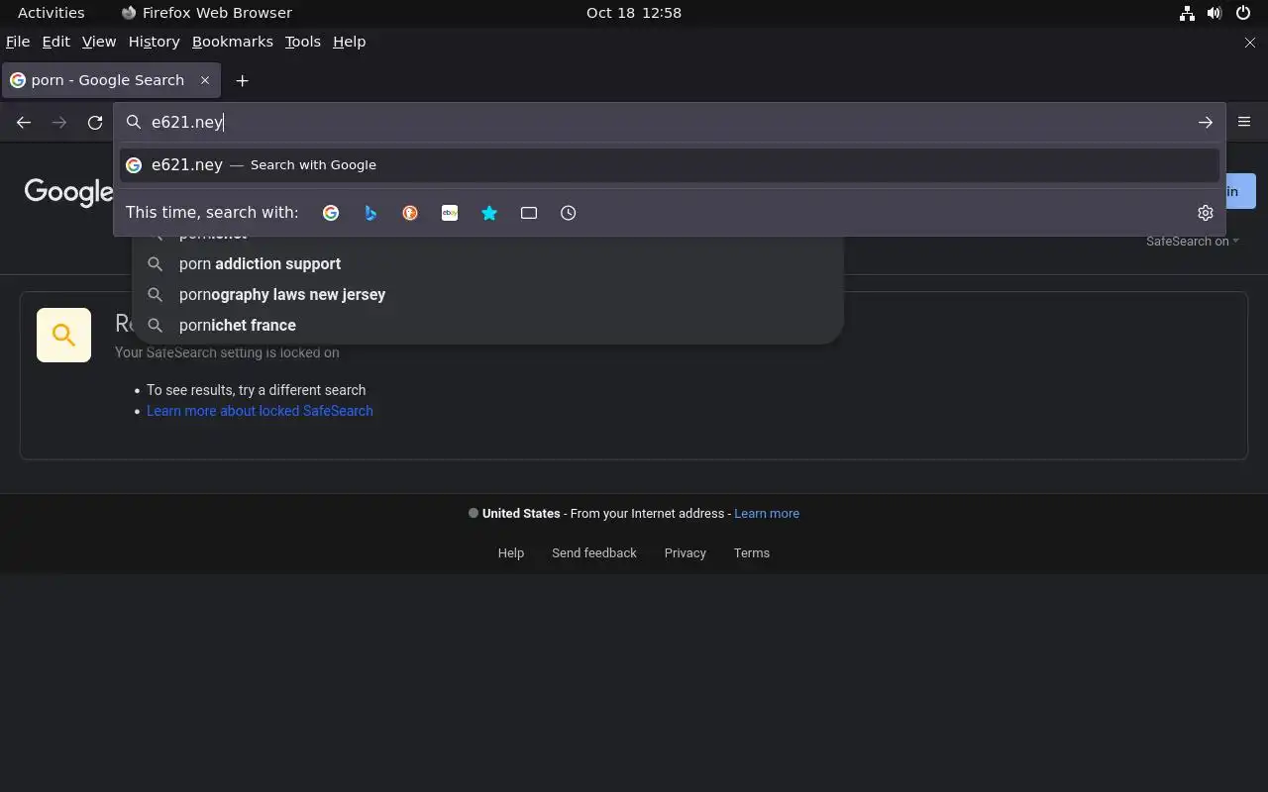This screenshot has width=1268, height=792.
Task: Open the clock showing Oct 18 12:58
Action: [634, 13]
